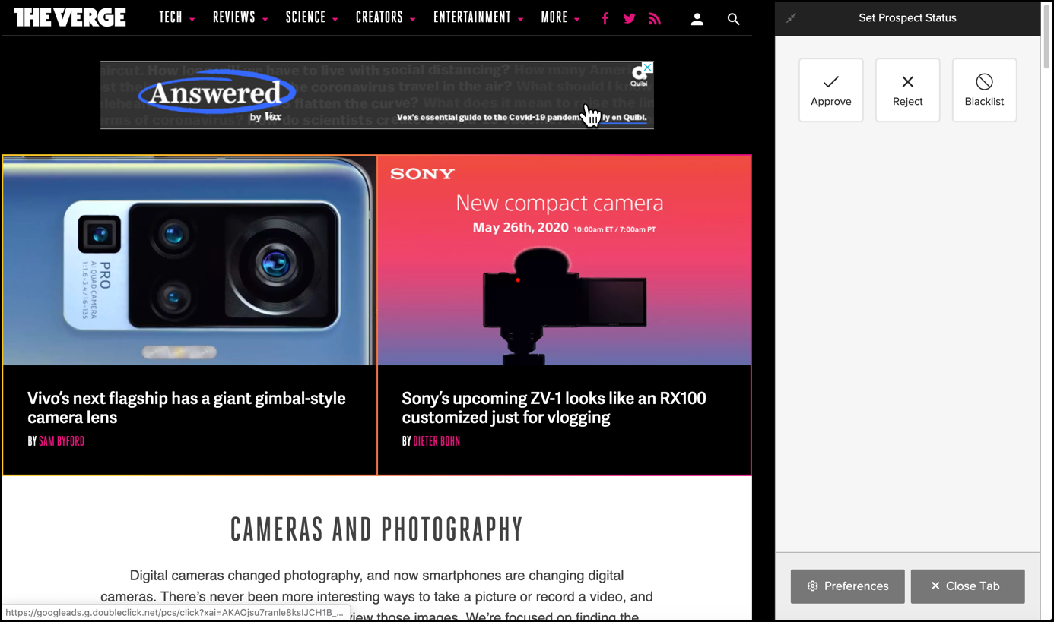Screen dimensions: 1054x622
Task: Click the pin icon in panel header
Action: click(x=791, y=17)
